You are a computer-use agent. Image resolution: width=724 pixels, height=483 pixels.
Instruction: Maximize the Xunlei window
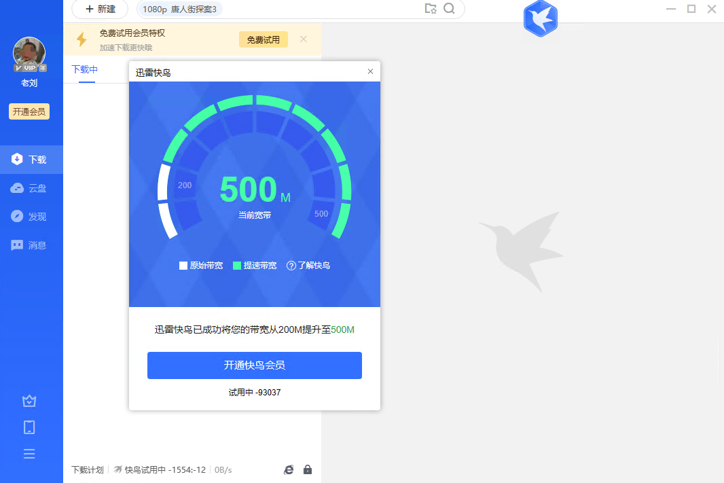(691, 9)
